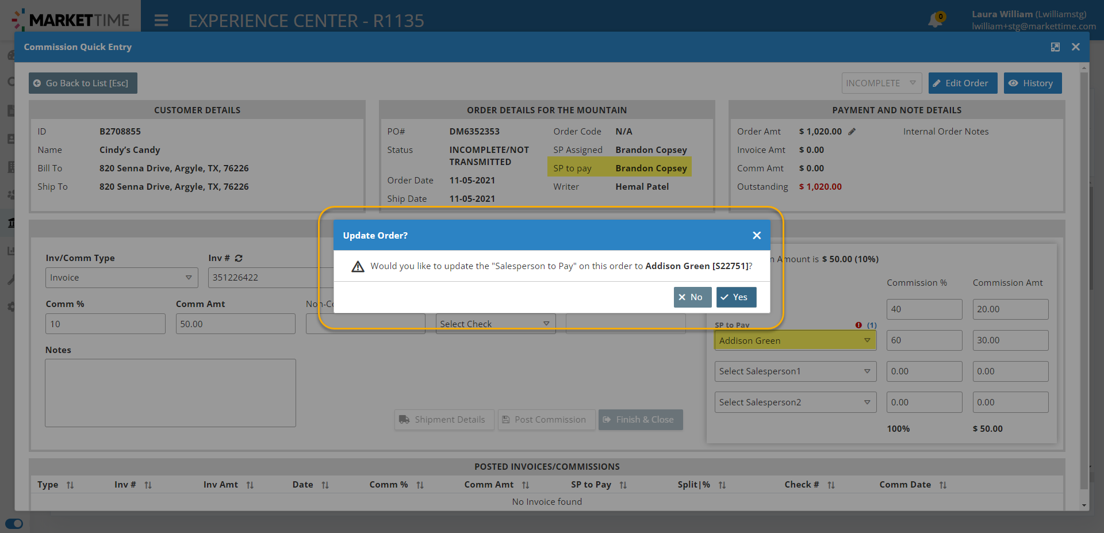1104x533 pixels.
Task: Open the notifications bell
Action: pyautogui.click(x=936, y=21)
